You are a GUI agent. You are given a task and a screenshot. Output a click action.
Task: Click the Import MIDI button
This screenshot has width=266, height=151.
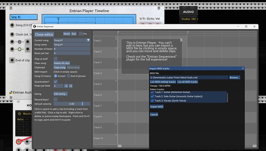[157, 107]
